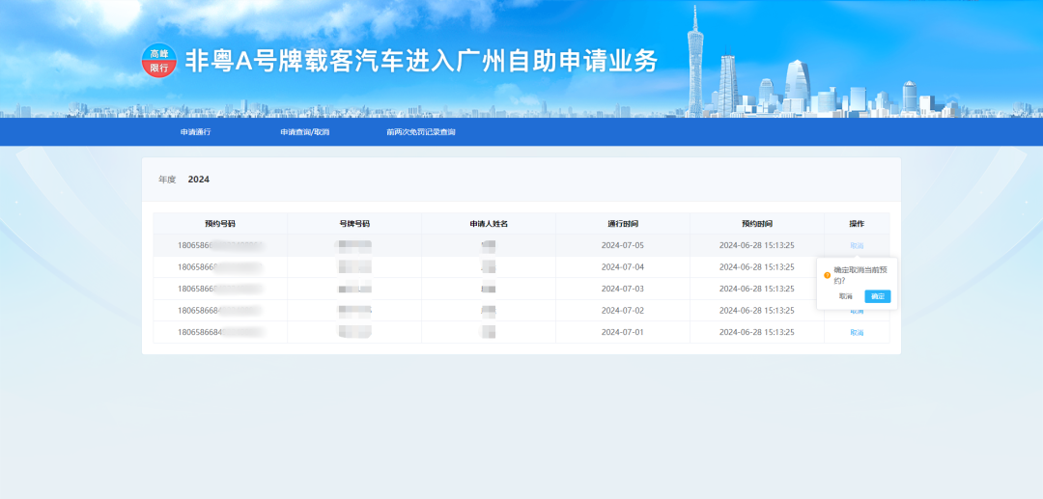Click the 申请人姓名 column header
The width and height of the screenshot is (1043, 499).
pos(489,223)
